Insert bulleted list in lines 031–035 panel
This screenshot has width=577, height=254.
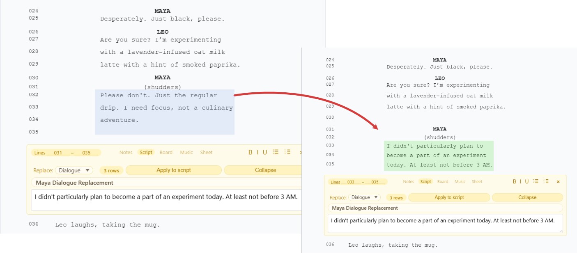pos(276,152)
